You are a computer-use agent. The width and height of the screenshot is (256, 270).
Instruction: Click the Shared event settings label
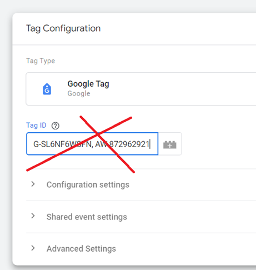[87, 217]
